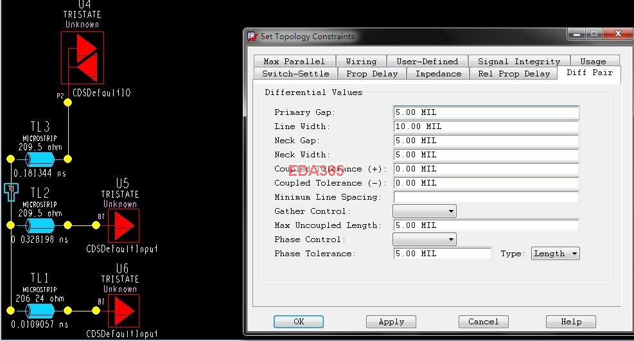
Task: Open the Phase Control dropdown
Action: (425, 239)
